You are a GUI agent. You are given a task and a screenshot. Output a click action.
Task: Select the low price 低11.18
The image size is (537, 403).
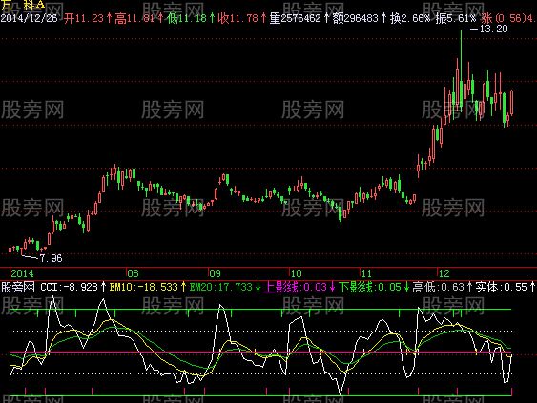[187, 18]
